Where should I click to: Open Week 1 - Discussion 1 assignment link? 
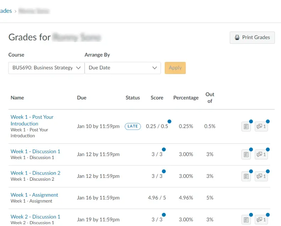[35, 151]
